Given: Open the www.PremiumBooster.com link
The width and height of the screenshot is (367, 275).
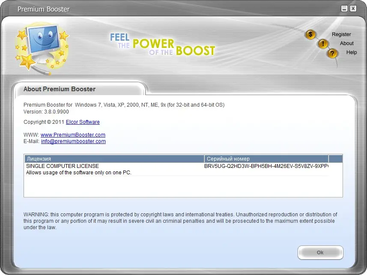Looking at the screenshot, I should (73, 135).
